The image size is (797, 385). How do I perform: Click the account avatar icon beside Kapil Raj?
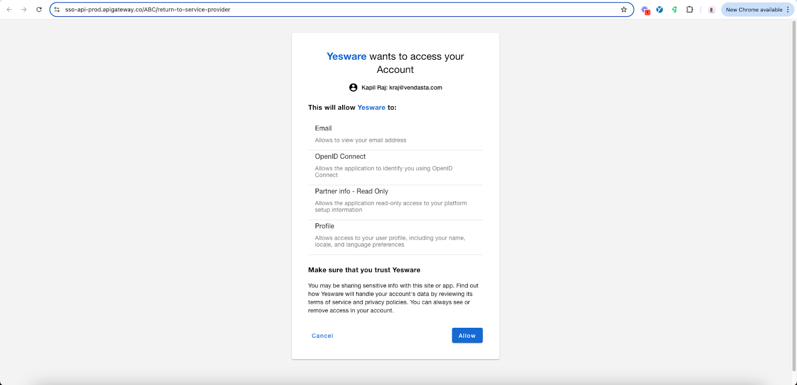353,88
